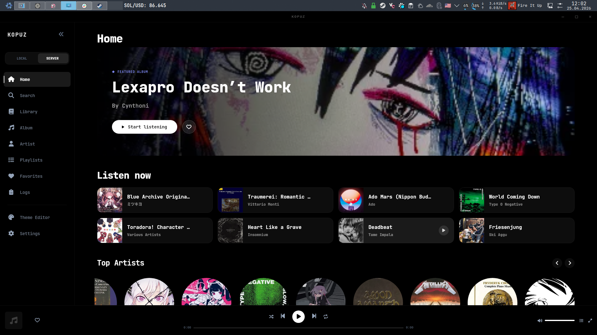Expand the player to fullscreen
This screenshot has width=597, height=335.
coord(590,321)
